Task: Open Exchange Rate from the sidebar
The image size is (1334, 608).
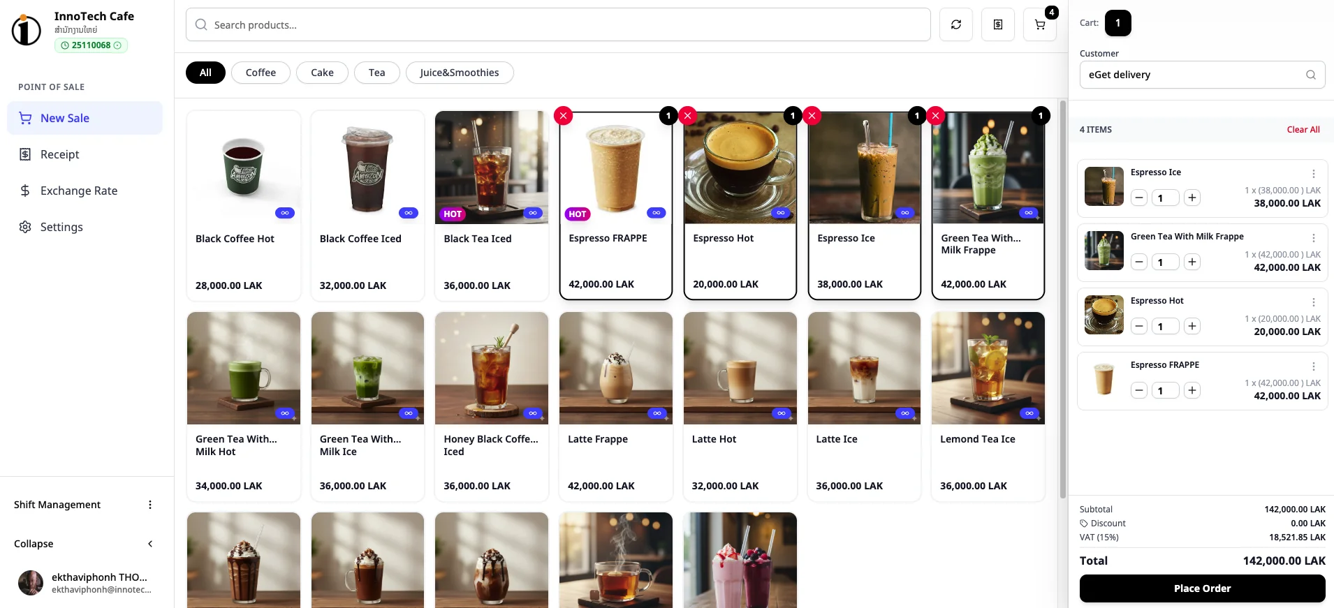Action: (78, 191)
